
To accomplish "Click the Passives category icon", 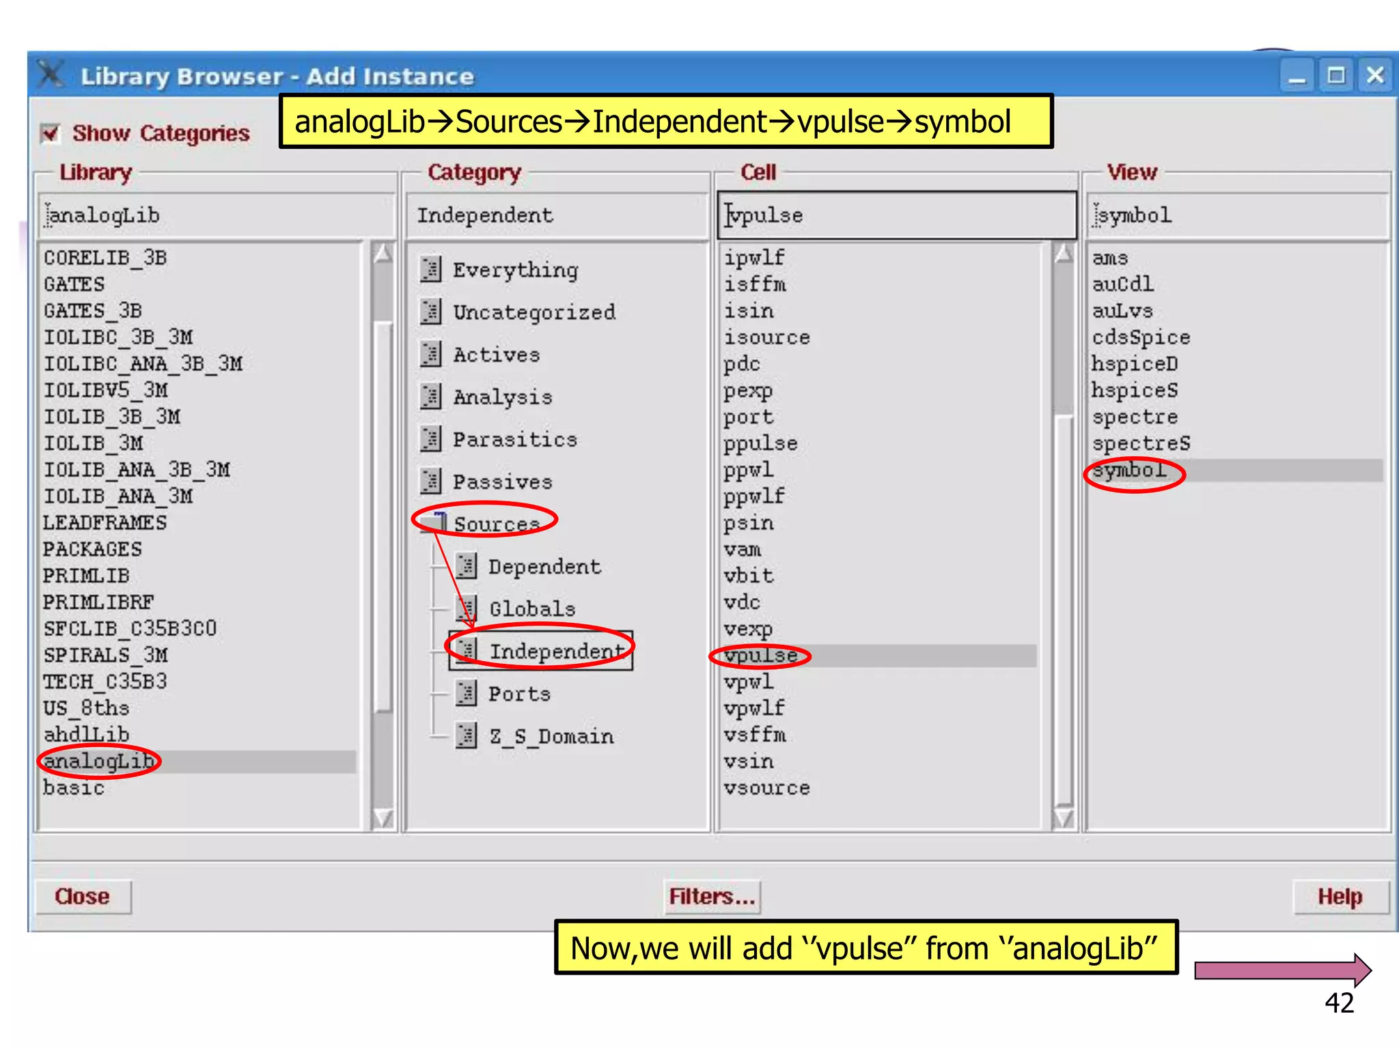I will point(431,481).
